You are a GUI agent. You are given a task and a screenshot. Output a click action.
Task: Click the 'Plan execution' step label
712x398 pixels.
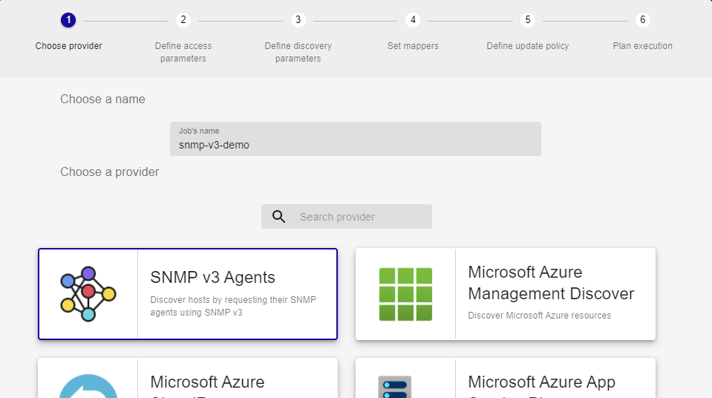pyautogui.click(x=642, y=46)
